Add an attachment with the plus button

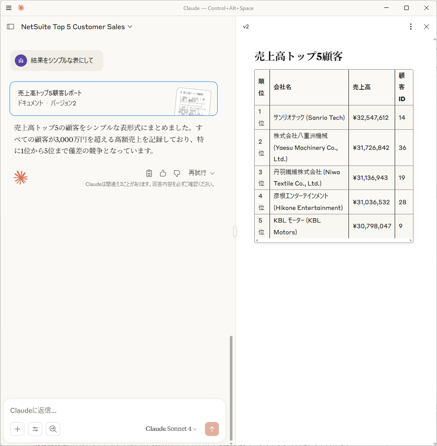[x=17, y=429]
